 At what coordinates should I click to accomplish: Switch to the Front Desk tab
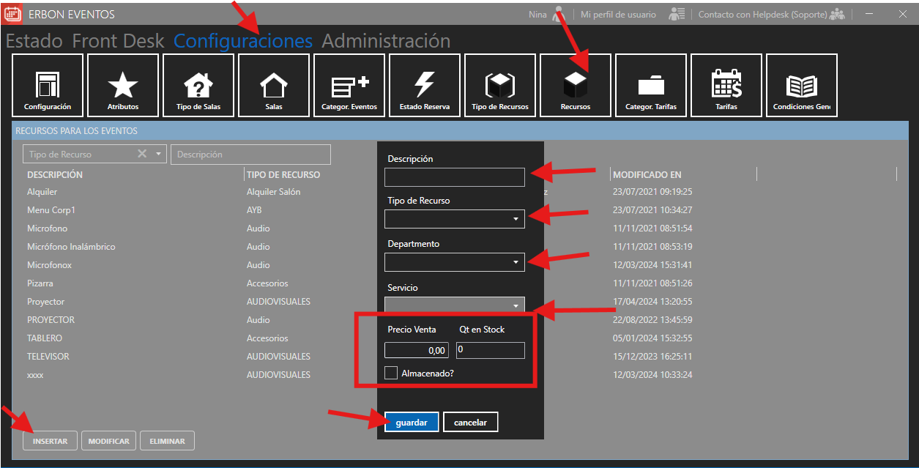pyautogui.click(x=118, y=41)
